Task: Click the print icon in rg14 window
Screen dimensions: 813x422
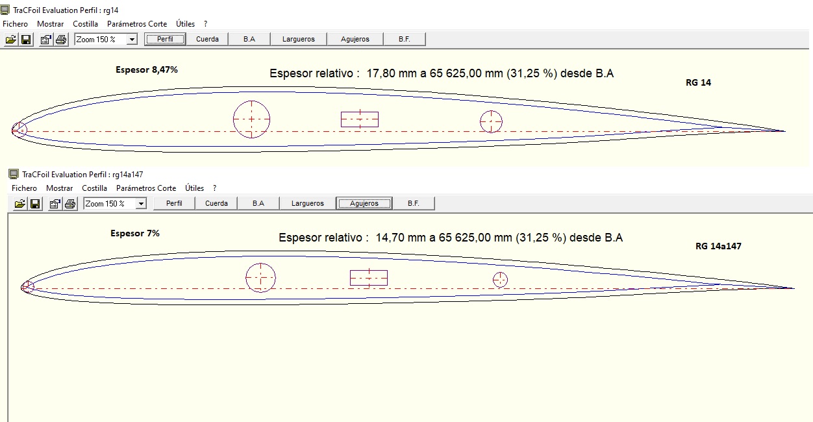Action: [61, 40]
